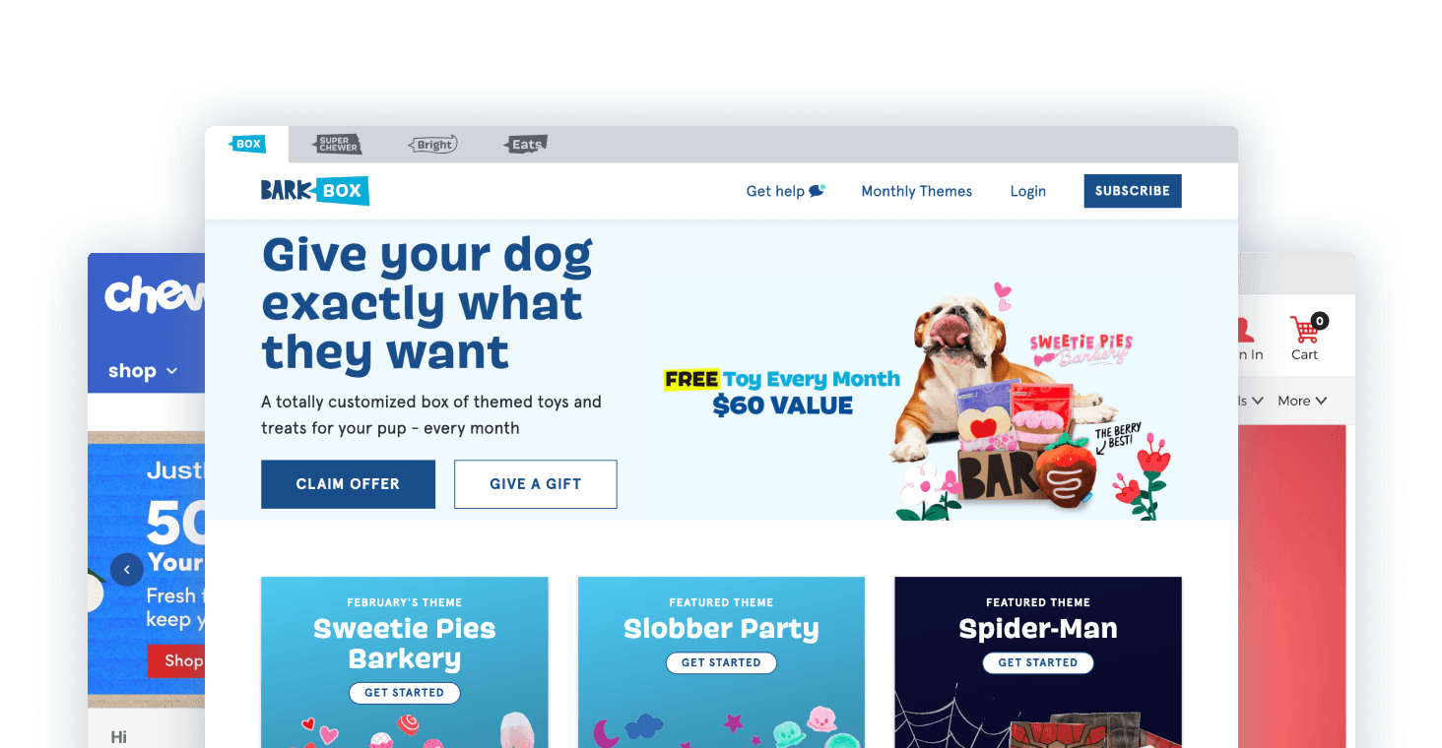The image size is (1442, 748).
Task: Select the BOX tab icon
Action: click(x=247, y=144)
